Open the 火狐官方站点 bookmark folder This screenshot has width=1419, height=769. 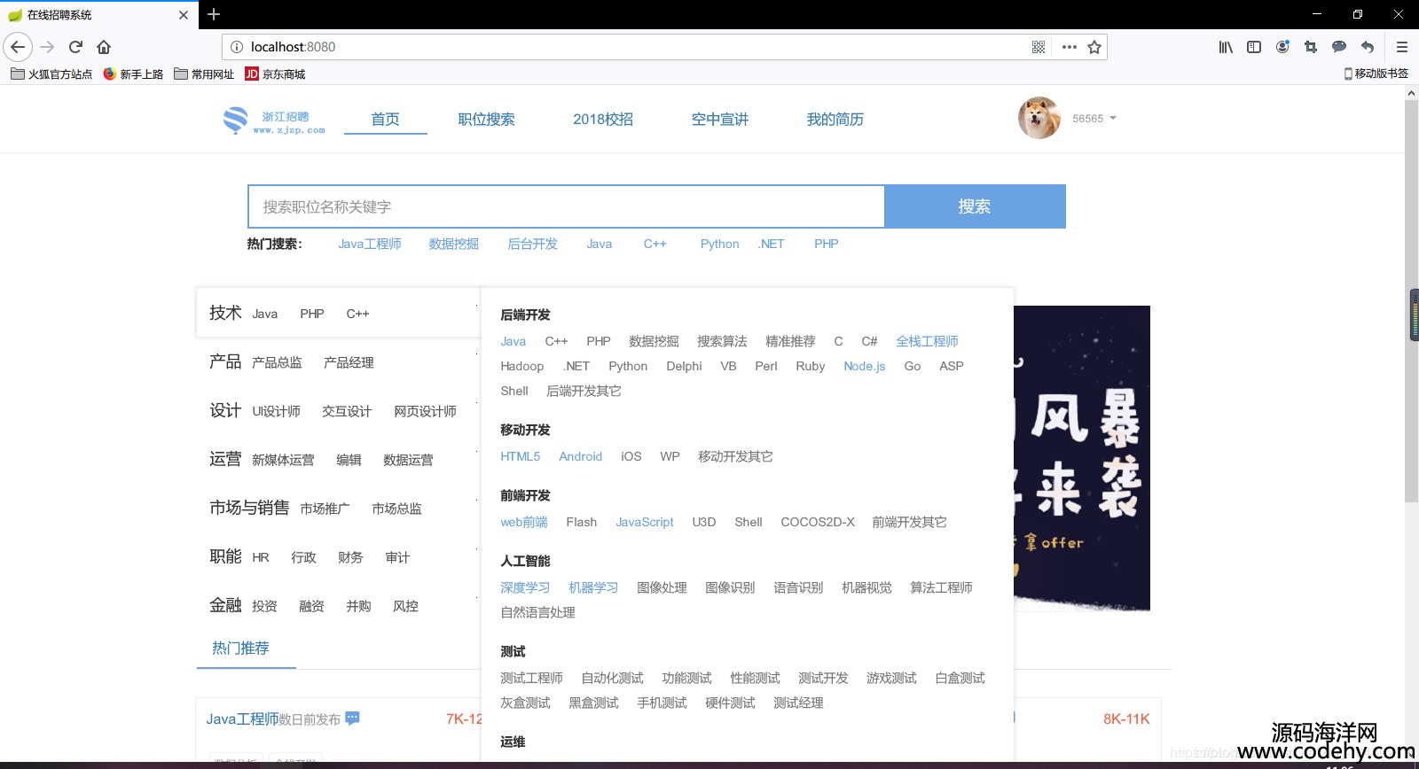51,74
